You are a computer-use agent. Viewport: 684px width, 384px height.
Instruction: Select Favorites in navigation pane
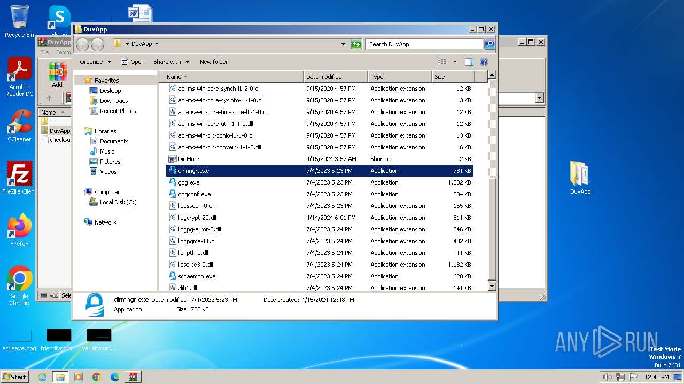(x=106, y=81)
